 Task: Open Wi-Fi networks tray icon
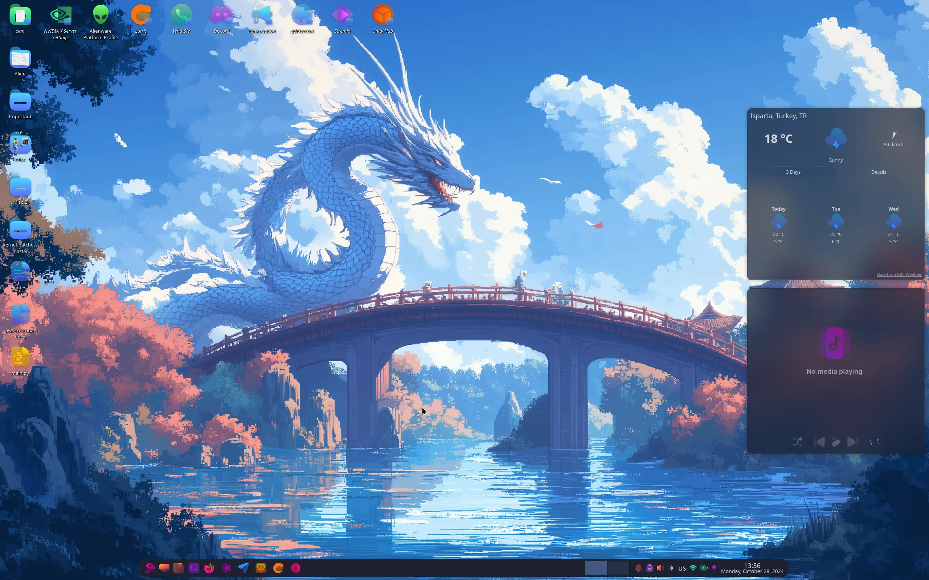coord(693,568)
